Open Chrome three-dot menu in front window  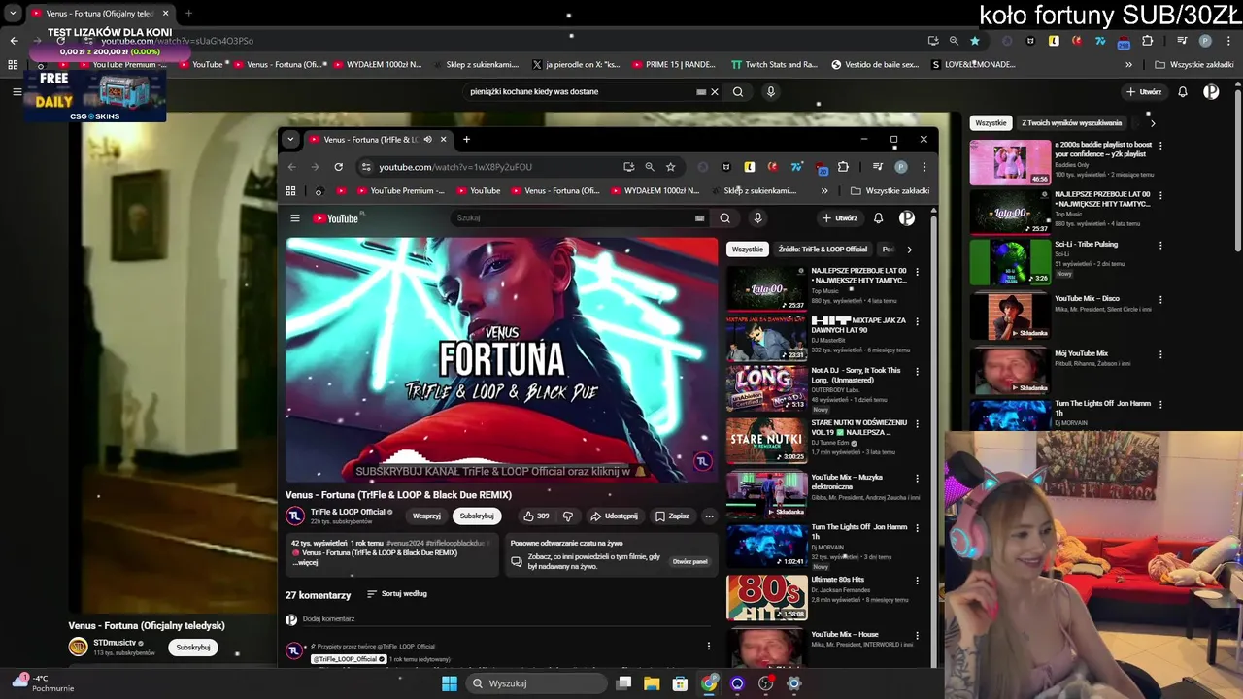(x=924, y=167)
